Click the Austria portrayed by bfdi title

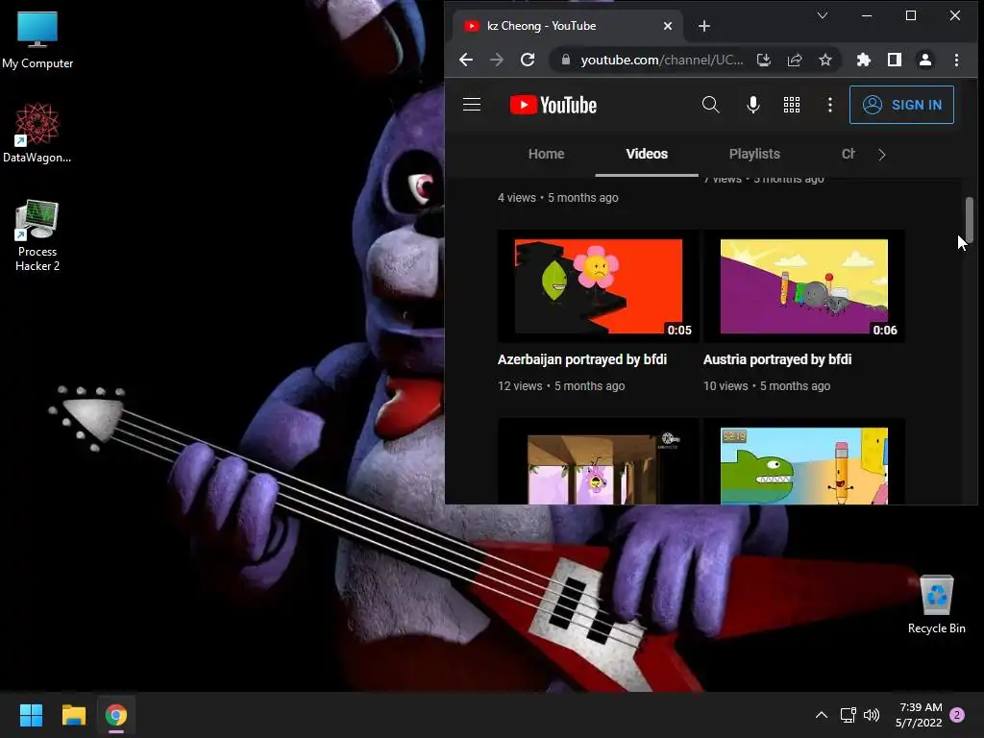click(776, 359)
